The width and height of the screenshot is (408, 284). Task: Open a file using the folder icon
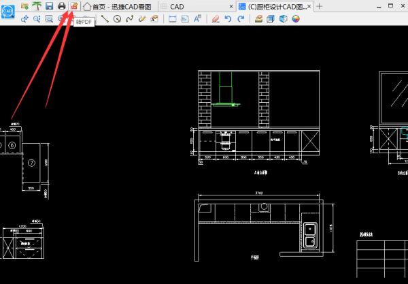pyautogui.click(x=25, y=6)
